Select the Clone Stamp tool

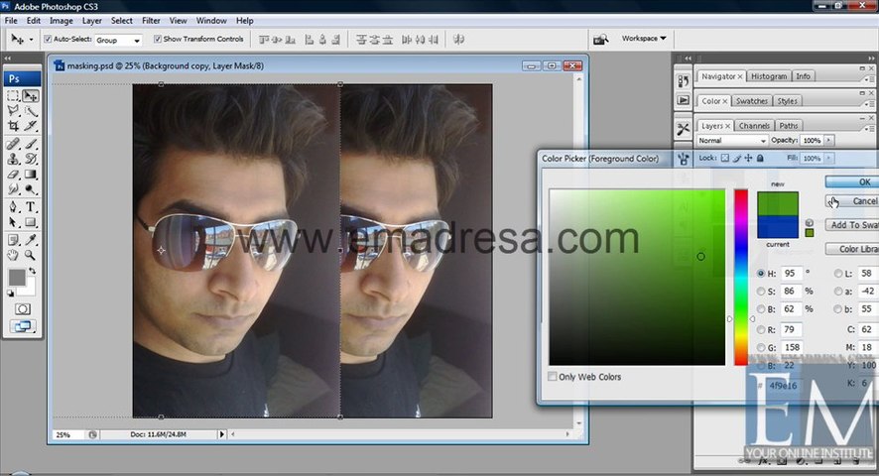point(14,160)
